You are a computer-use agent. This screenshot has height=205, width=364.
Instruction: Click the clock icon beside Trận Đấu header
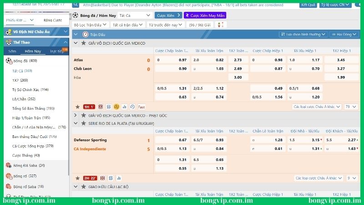point(85,34)
